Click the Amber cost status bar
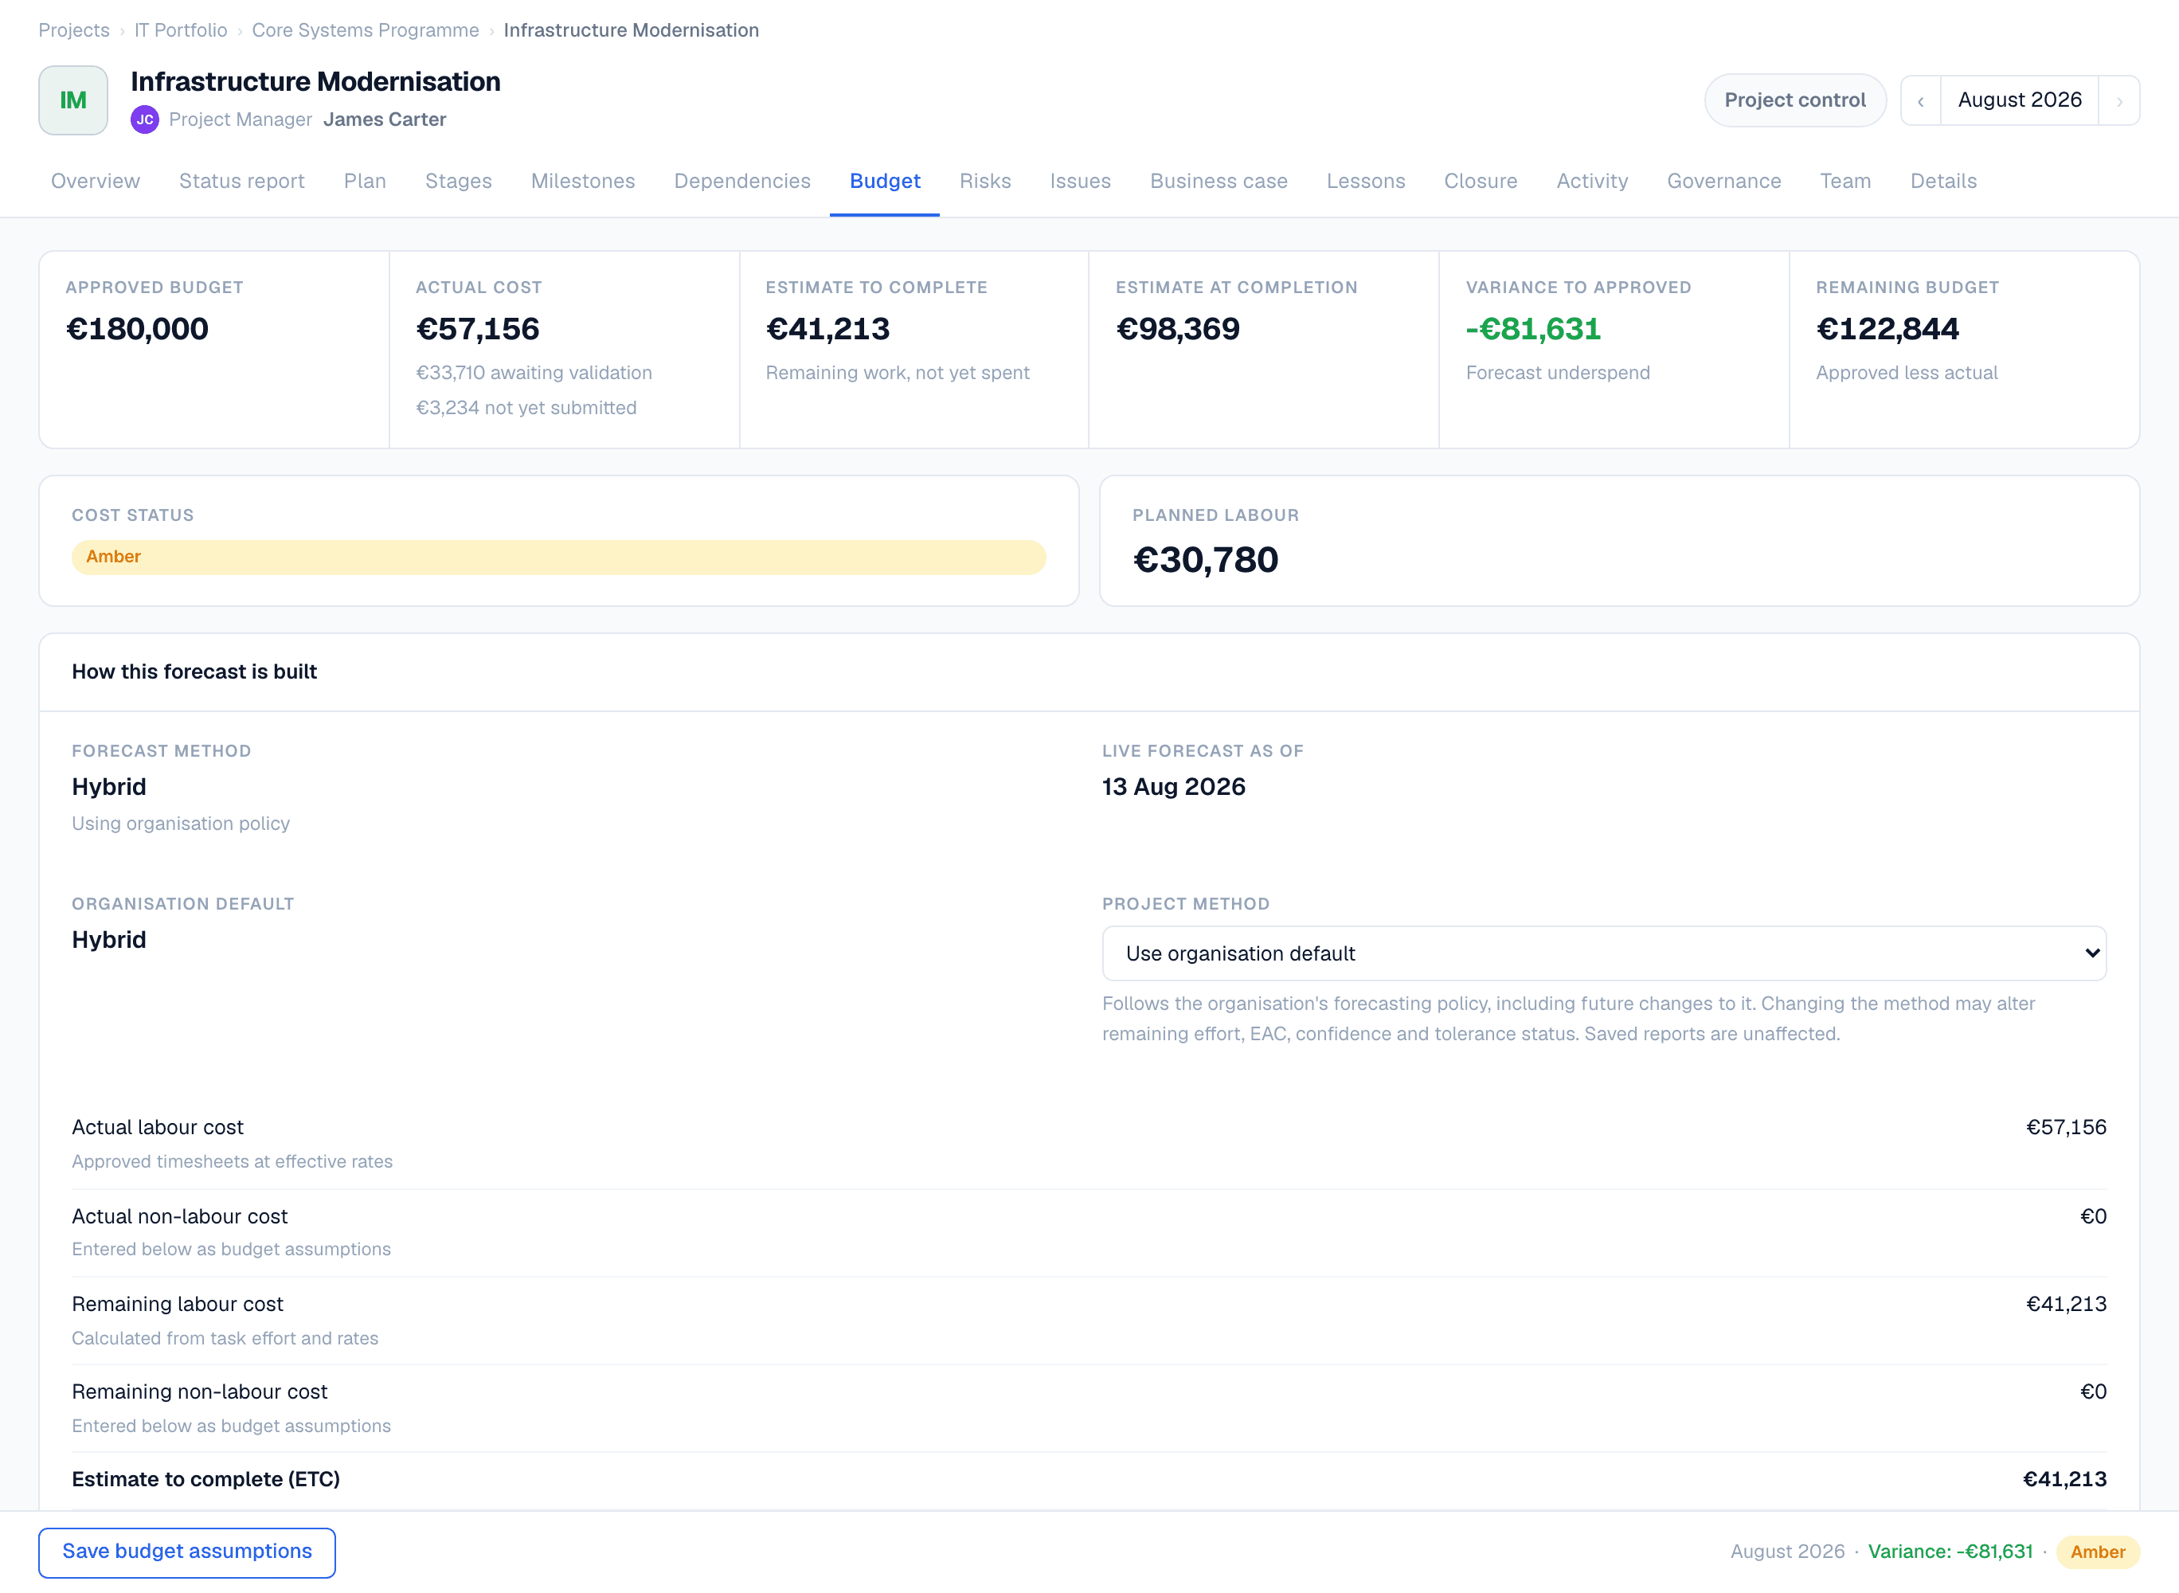This screenshot has height=1593, width=2179. coord(558,558)
